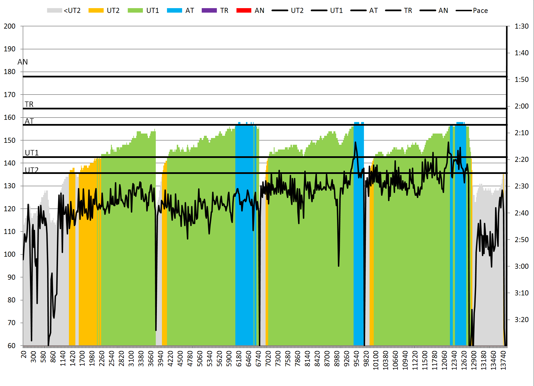This screenshot has width=534, height=386.
Task: Select the AT threshold label inside the plot
Action: pos(29,121)
